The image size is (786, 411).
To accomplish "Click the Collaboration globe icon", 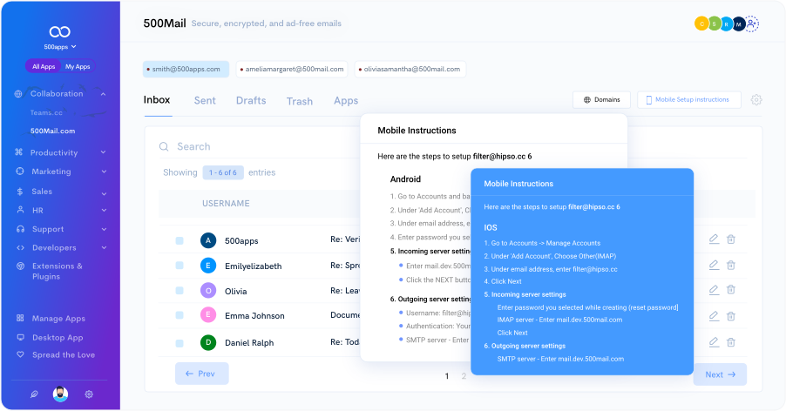I will (18, 94).
